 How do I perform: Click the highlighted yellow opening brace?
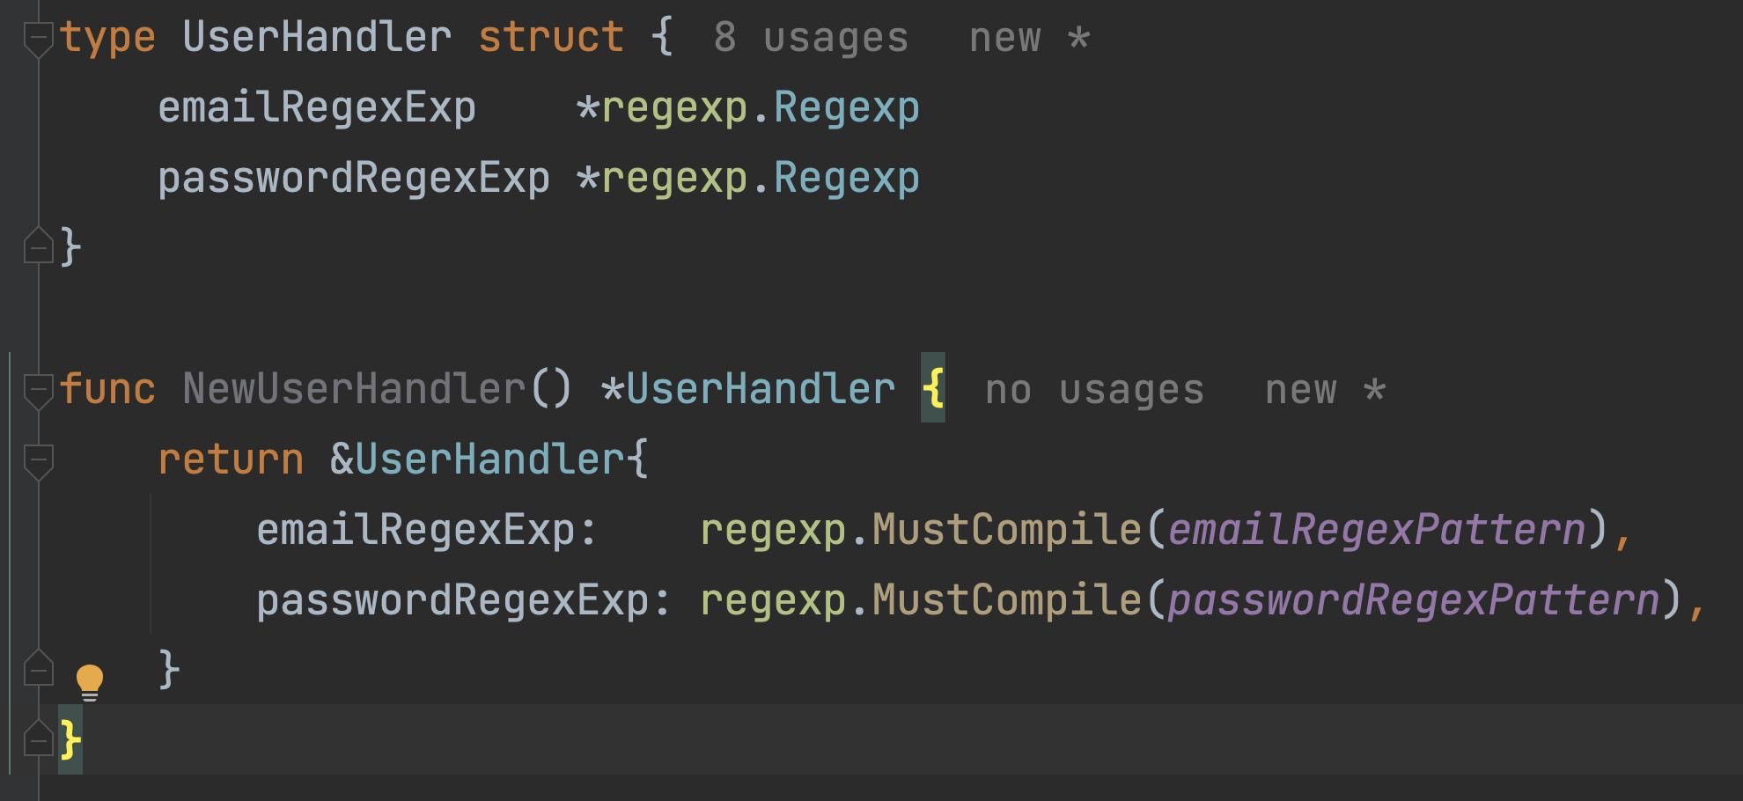pos(933,388)
